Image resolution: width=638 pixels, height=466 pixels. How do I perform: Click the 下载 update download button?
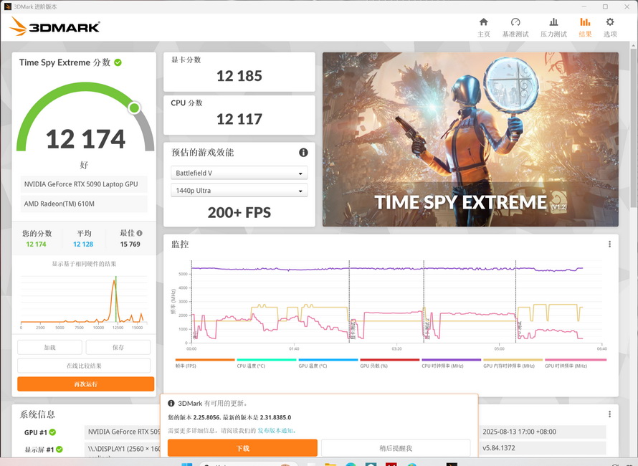click(x=242, y=448)
